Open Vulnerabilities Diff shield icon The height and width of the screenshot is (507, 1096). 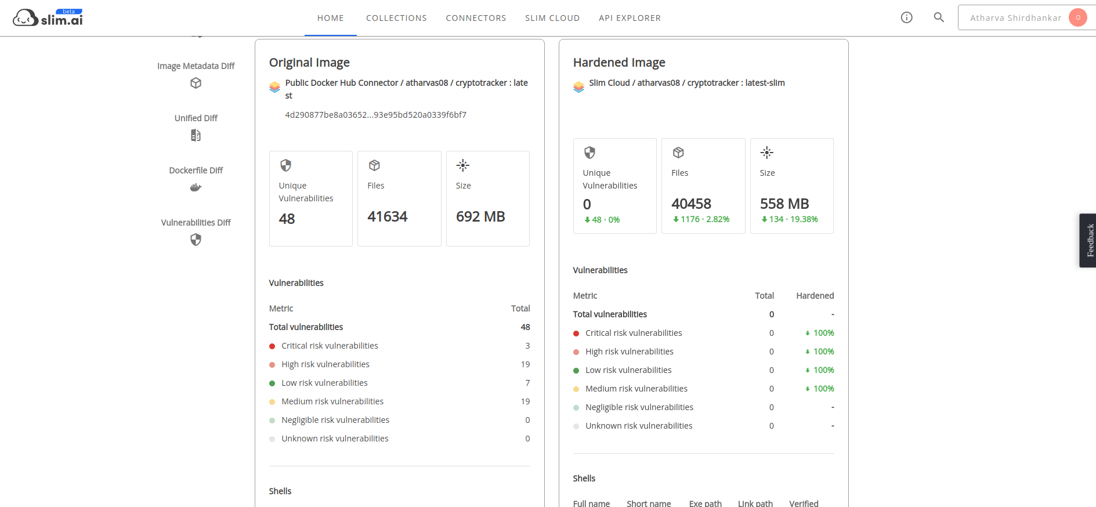point(196,240)
